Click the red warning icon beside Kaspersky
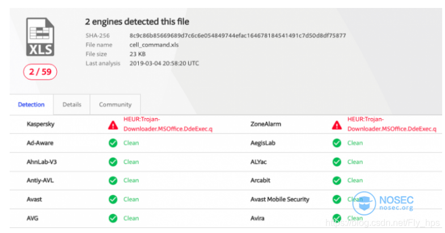 [113, 125]
